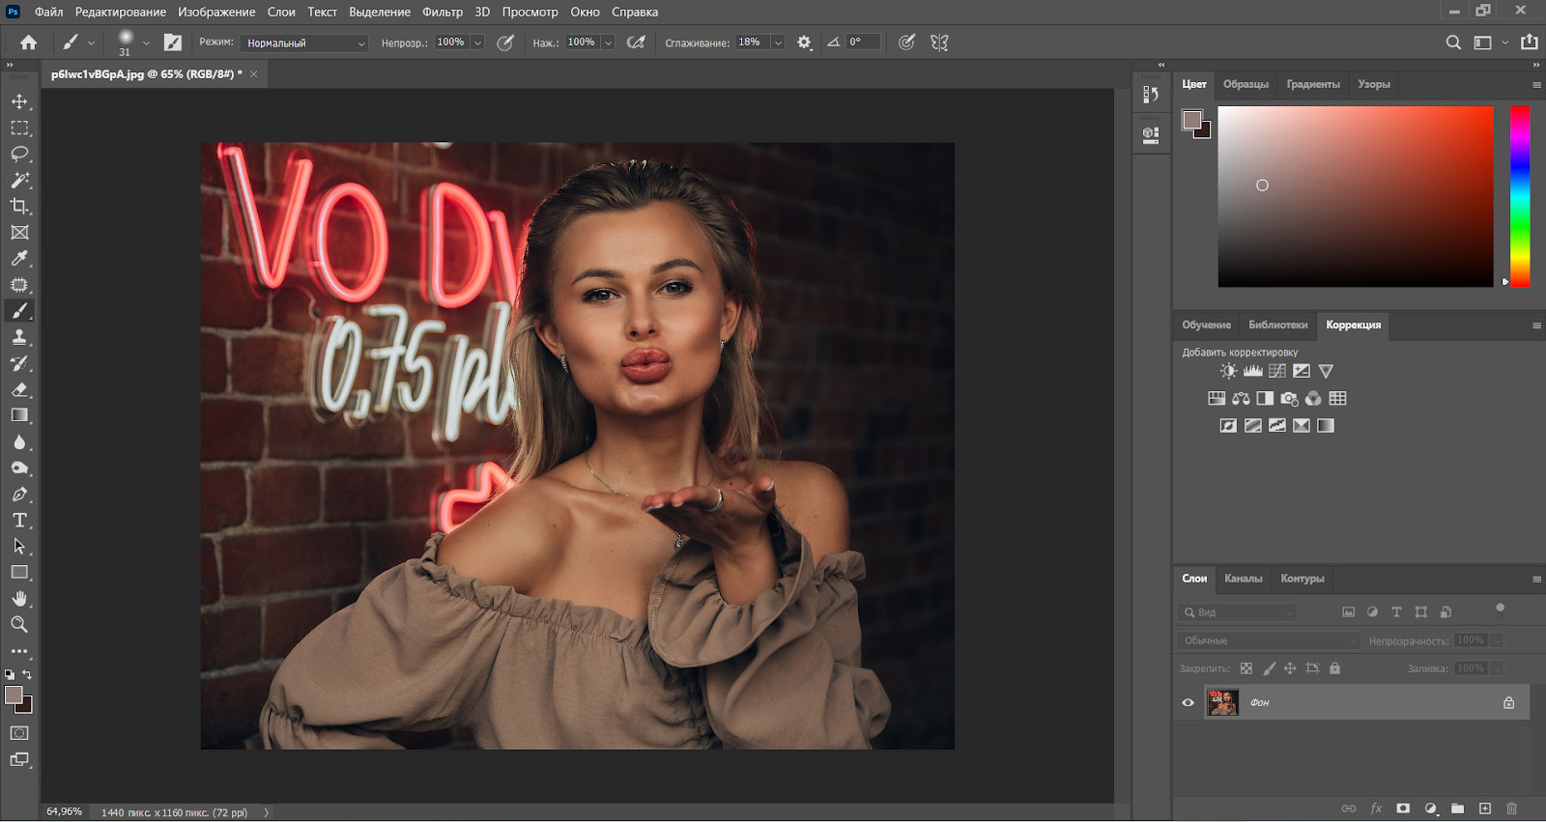Add an Invert adjustment
Screen dimensions: 1546x822
coord(1228,425)
